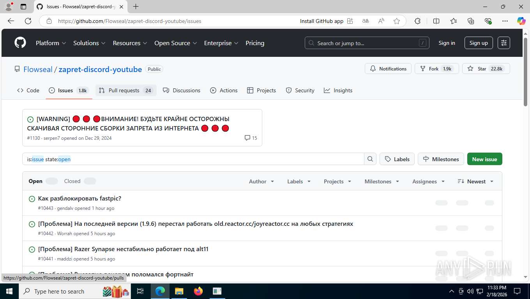Open File Explorer from taskbar

click(x=179, y=291)
